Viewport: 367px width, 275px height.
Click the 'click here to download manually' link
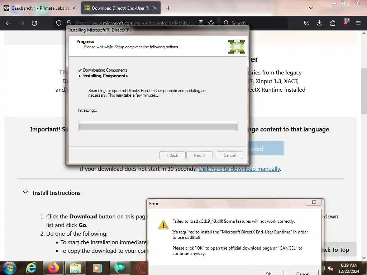click(239, 169)
